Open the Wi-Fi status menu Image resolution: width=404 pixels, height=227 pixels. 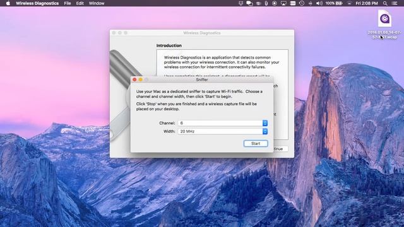(x=349, y=3)
